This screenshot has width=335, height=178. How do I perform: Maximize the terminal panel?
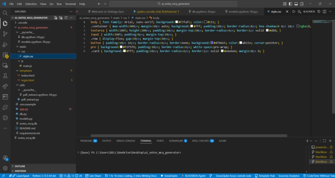(324, 141)
